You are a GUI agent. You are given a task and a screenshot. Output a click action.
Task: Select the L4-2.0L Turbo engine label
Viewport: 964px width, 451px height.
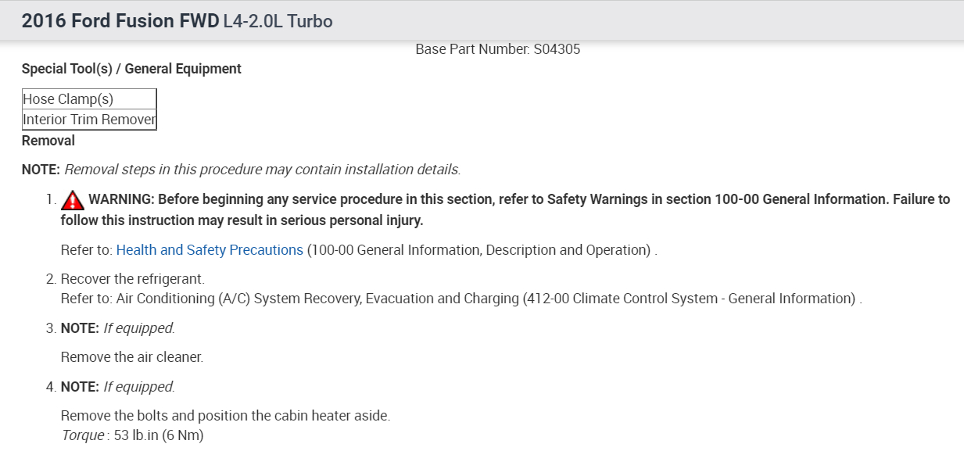(278, 22)
